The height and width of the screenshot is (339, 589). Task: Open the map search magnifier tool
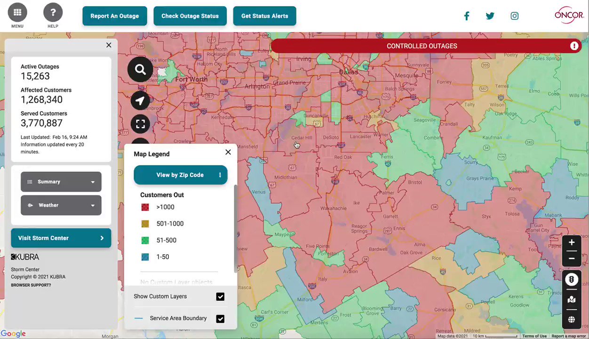[x=140, y=70]
